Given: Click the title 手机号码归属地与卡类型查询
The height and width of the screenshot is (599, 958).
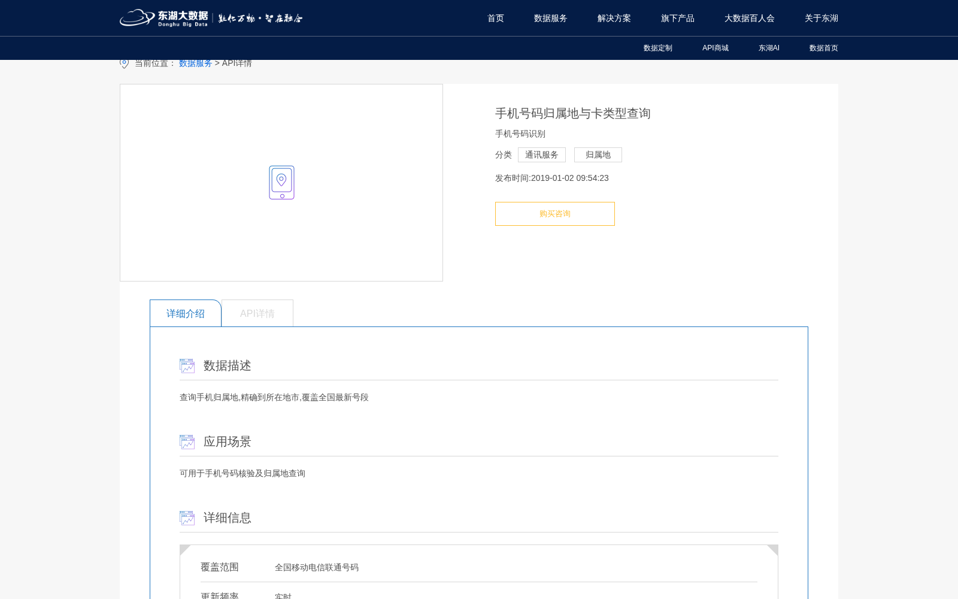Looking at the screenshot, I should 573,113.
